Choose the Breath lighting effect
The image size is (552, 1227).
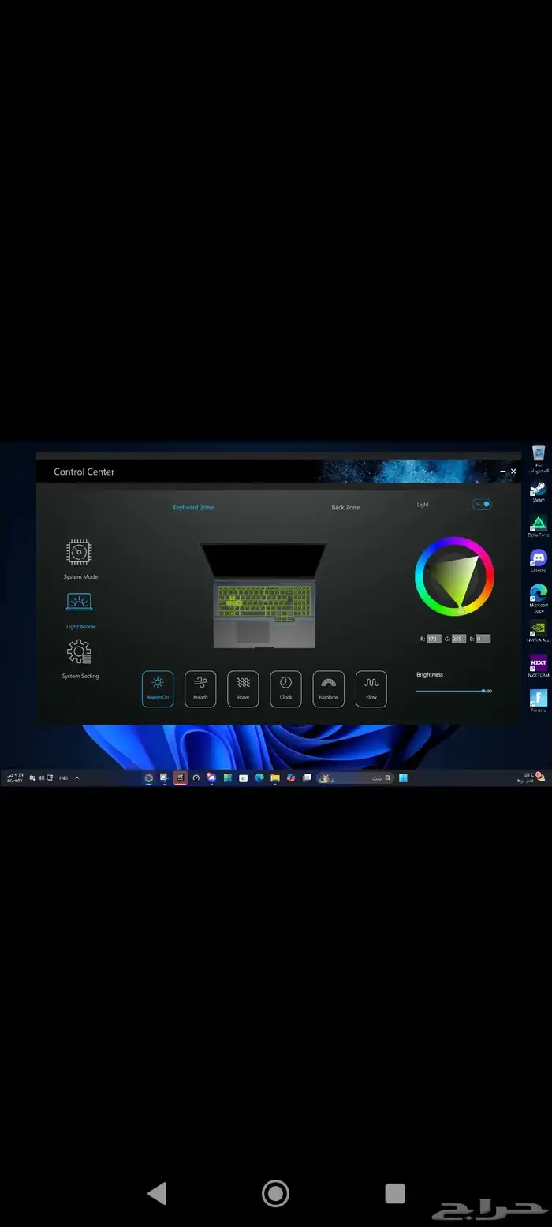tap(200, 688)
